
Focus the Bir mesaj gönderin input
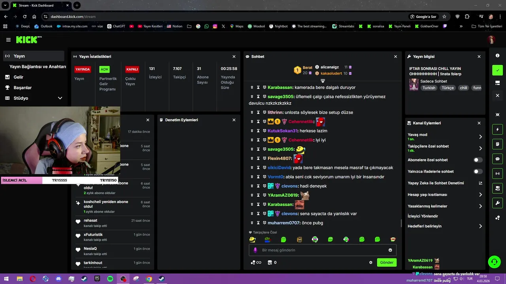pos(322,250)
